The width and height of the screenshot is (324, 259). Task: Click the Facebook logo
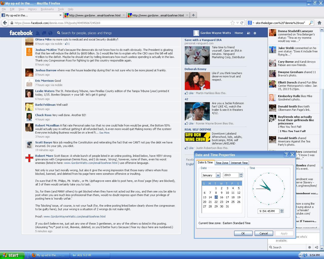pos(21,33)
